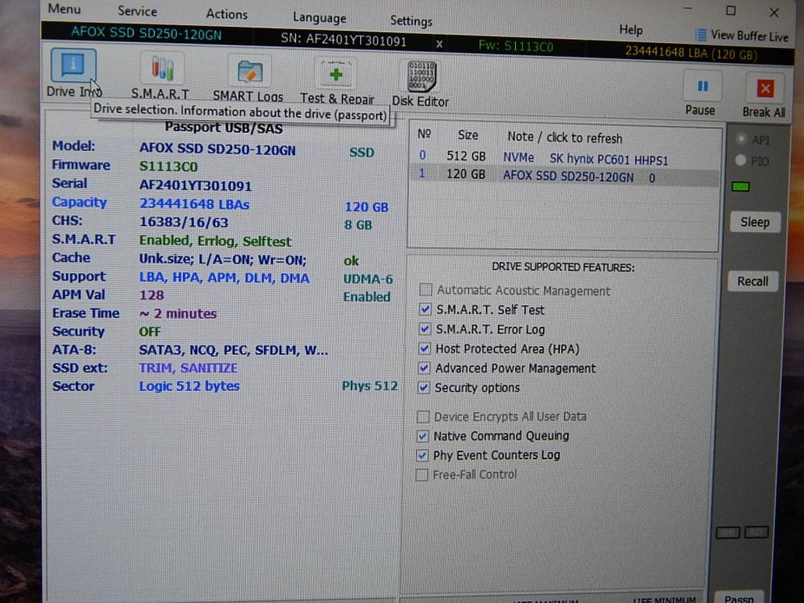This screenshot has height=603, width=804.
Task: Open the Service menu
Action: tap(137, 12)
